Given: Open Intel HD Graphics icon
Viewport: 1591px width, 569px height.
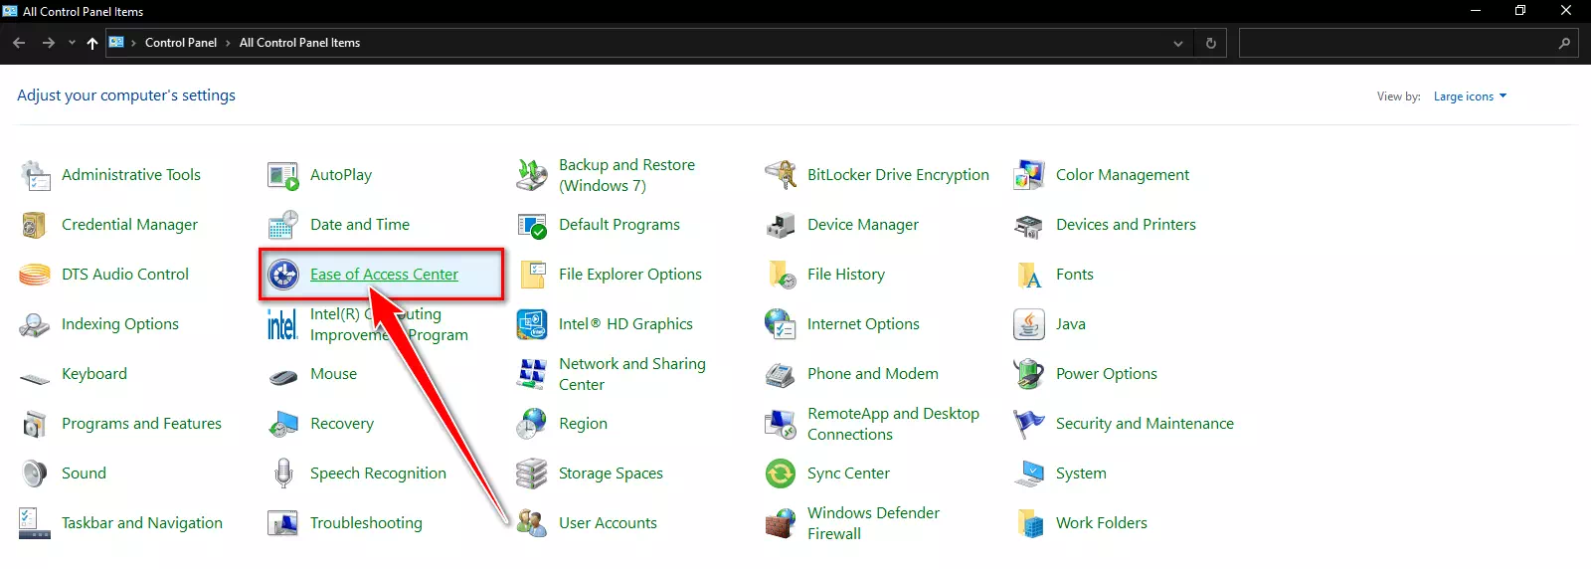Looking at the screenshot, I should (532, 324).
